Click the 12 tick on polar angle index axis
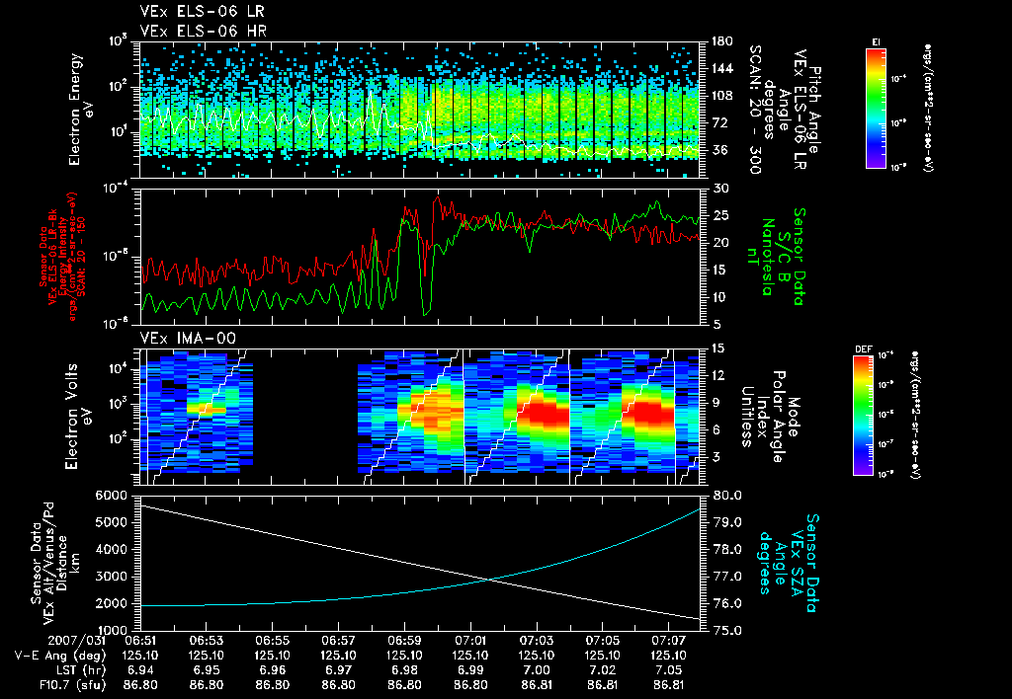 click(719, 375)
